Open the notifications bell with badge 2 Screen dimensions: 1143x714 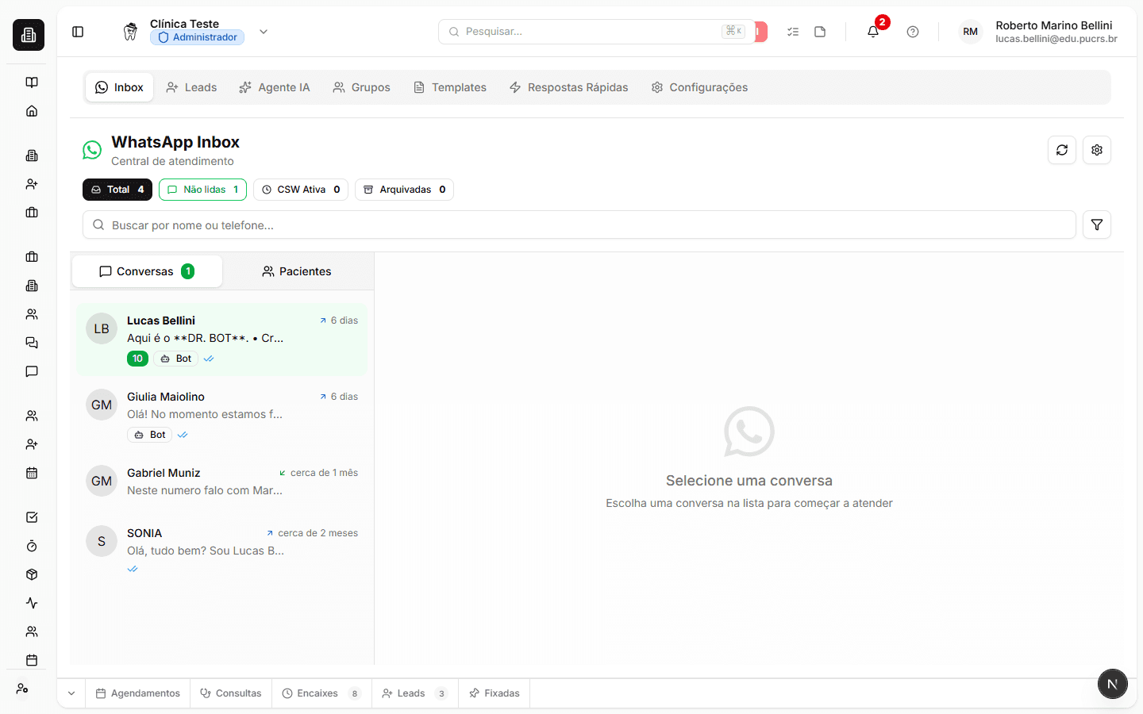click(x=873, y=32)
